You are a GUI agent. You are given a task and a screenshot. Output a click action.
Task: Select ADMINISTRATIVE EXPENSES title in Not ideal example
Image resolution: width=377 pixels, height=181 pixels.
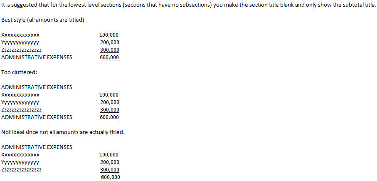click(x=37, y=147)
